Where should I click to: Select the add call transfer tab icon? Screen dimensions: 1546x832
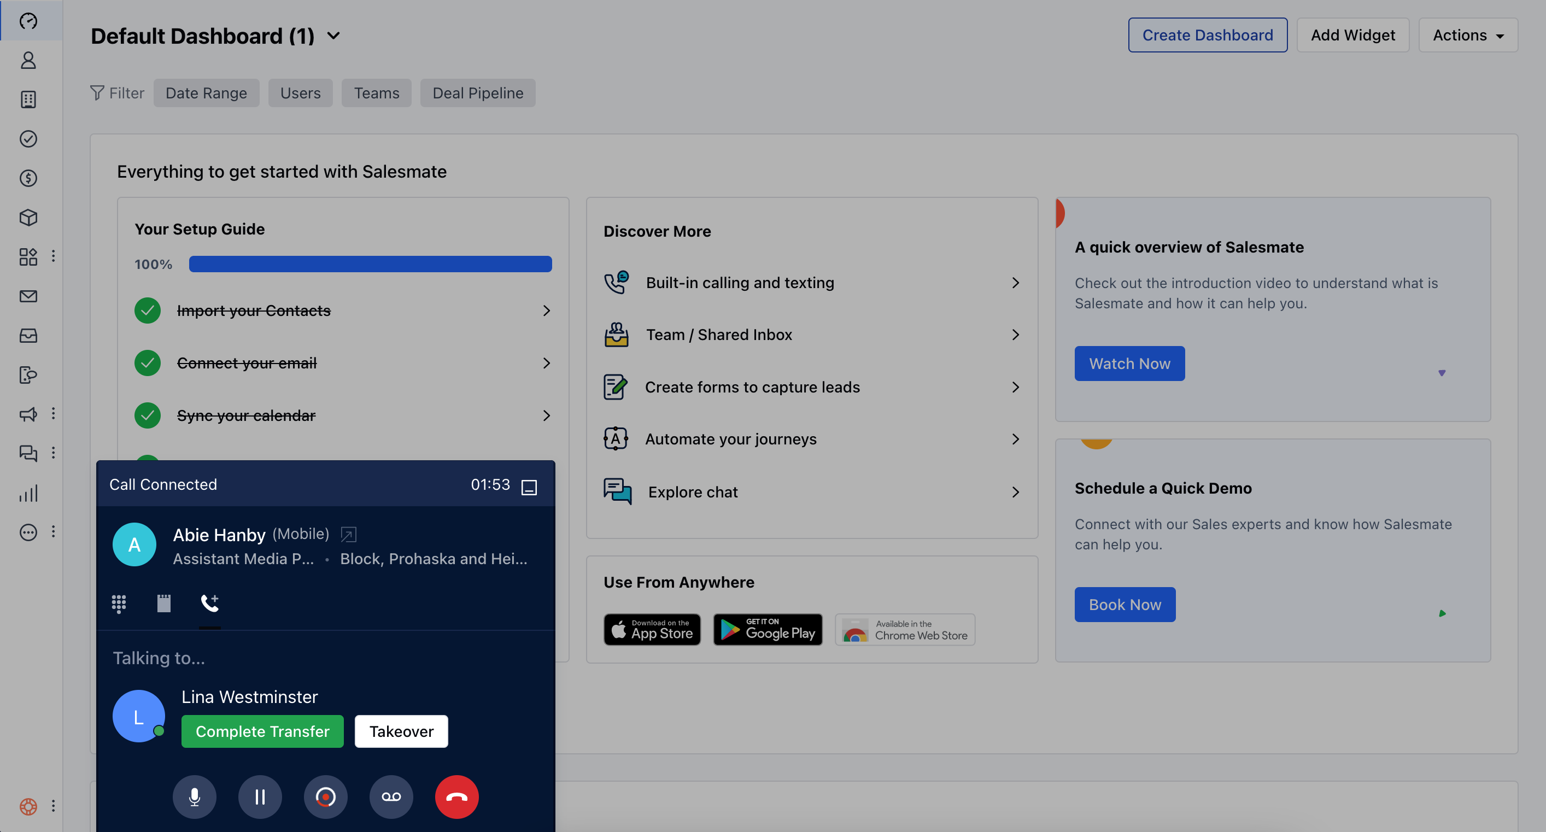pos(209,604)
